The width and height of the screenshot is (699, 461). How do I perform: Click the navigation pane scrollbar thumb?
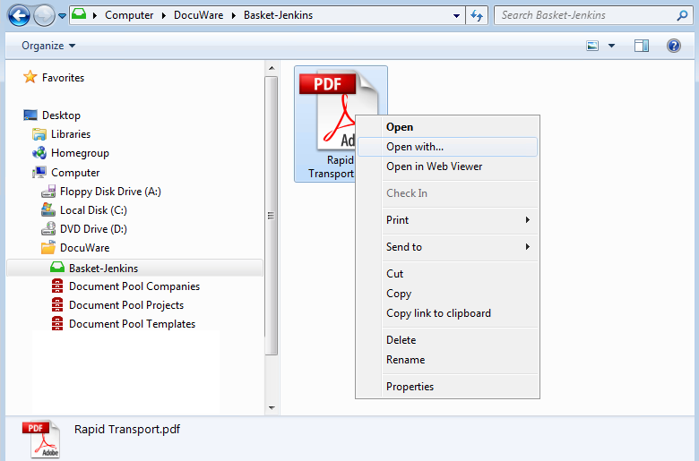pyautogui.click(x=271, y=216)
